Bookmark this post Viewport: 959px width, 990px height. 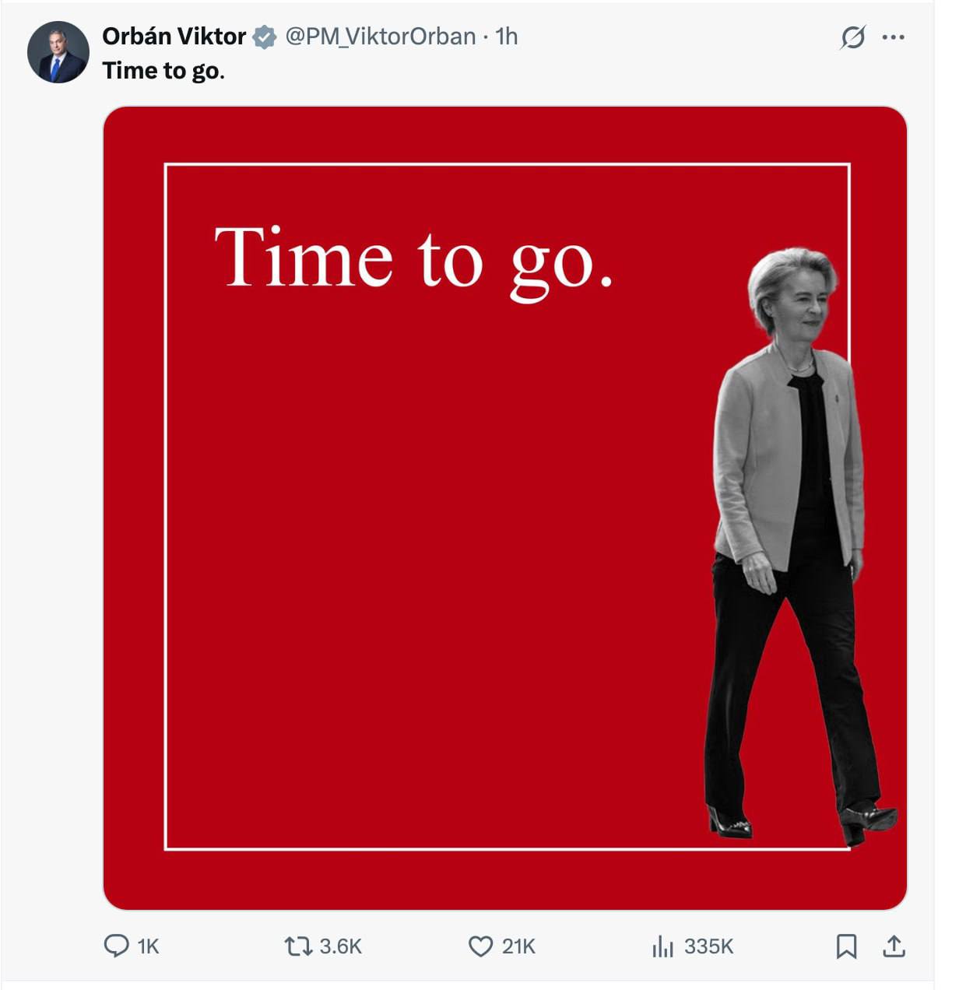pos(846,946)
